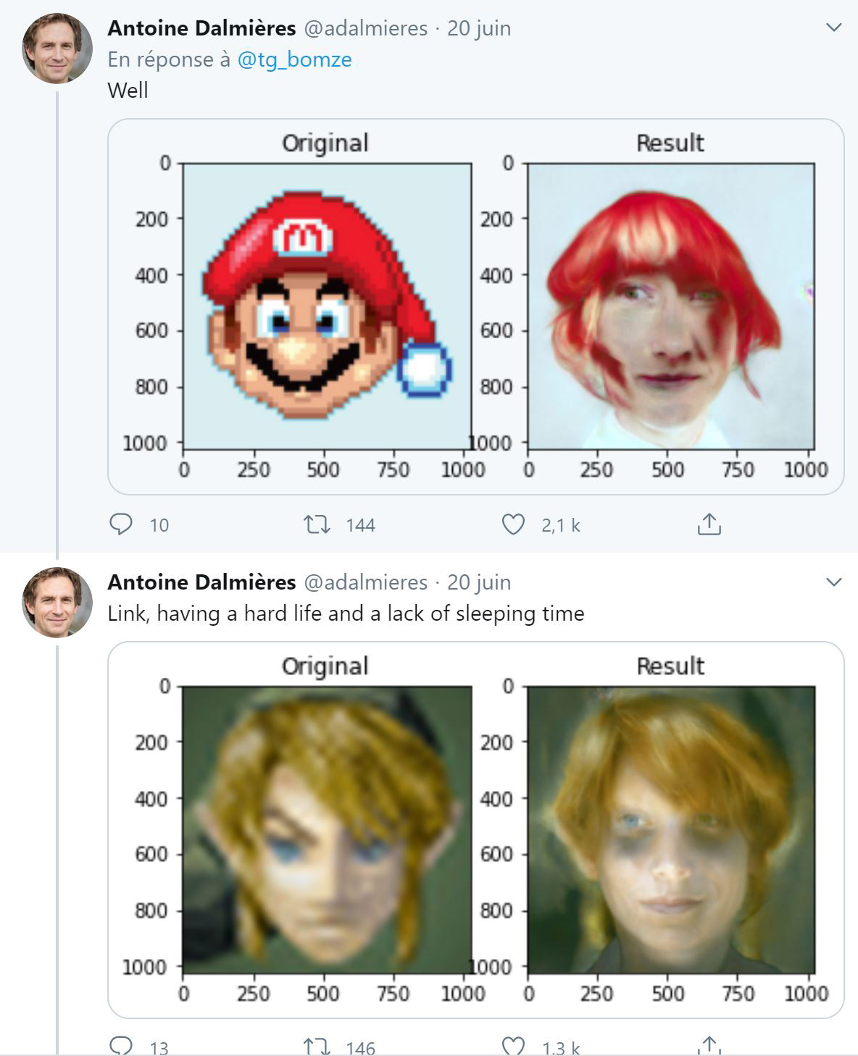This screenshot has height=1056, width=858.
Task: Reply to the Mario tweet
Action: [123, 525]
